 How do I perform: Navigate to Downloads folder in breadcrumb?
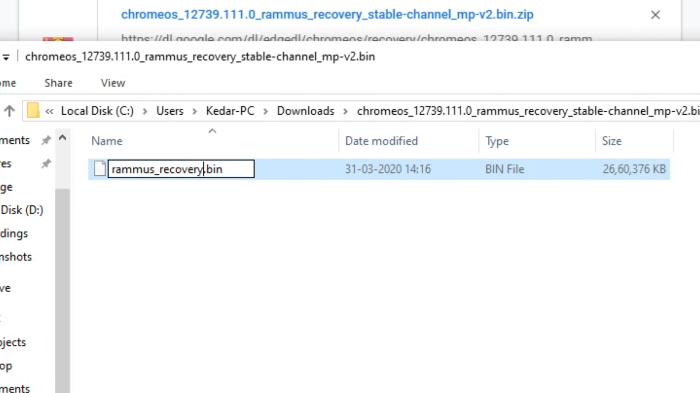pyautogui.click(x=306, y=111)
